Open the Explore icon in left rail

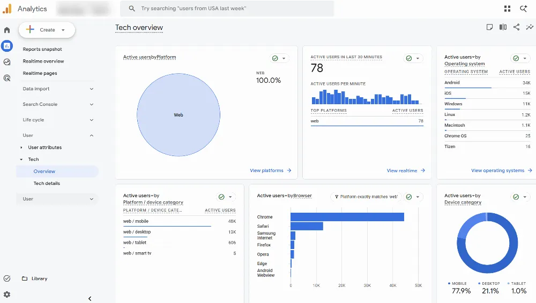[7, 62]
